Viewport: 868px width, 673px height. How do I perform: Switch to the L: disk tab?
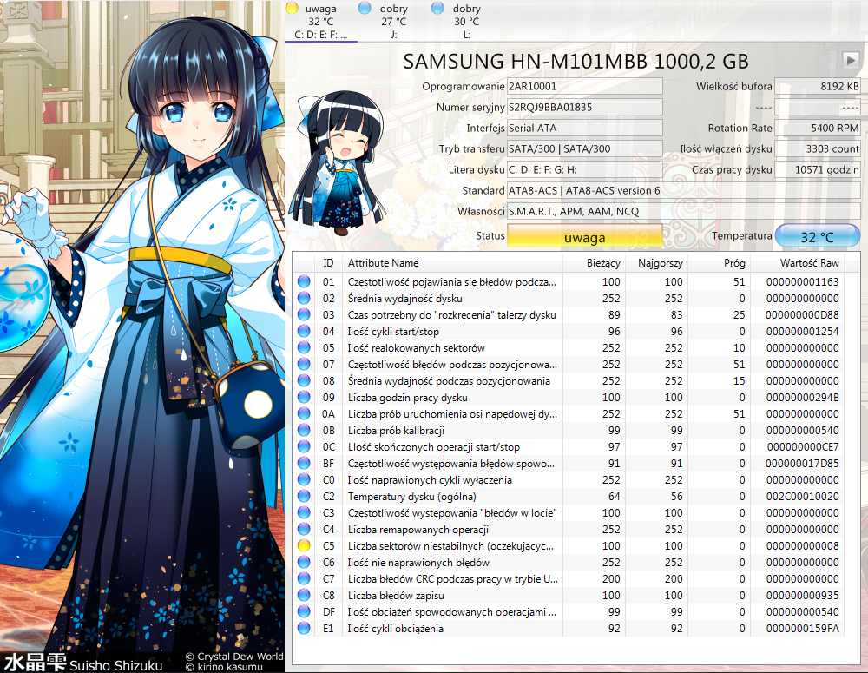467,22
